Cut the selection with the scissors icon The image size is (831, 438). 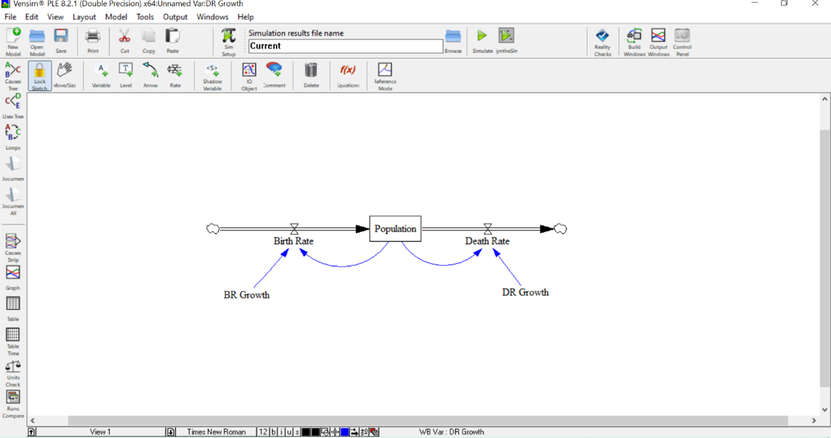coord(124,41)
